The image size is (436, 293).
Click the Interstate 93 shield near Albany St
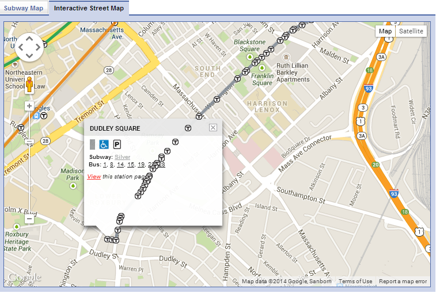(x=369, y=88)
